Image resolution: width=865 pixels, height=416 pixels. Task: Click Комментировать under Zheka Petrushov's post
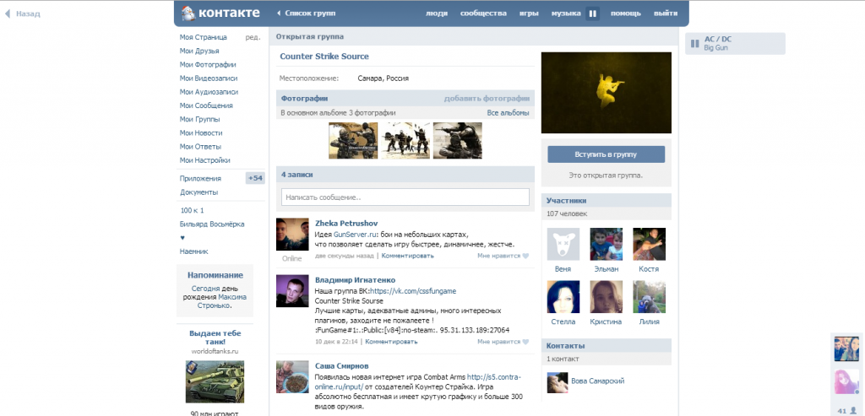(407, 256)
